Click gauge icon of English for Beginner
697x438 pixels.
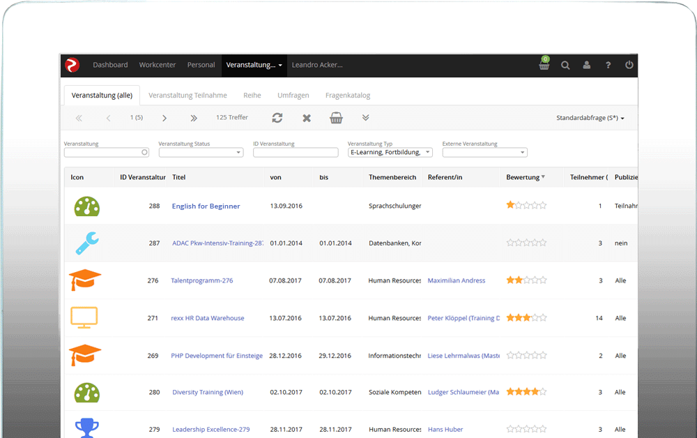tap(86, 206)
